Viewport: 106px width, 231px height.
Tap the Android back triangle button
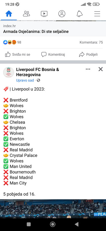coord(76,224)
